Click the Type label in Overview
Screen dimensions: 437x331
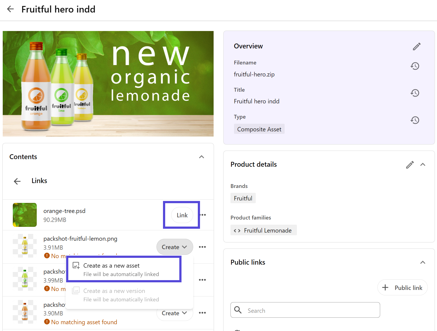(x=240, y=117)
